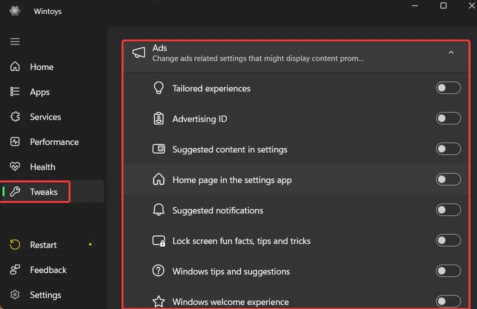Click the Suggested notifications bell icon

tap(158, 210)
